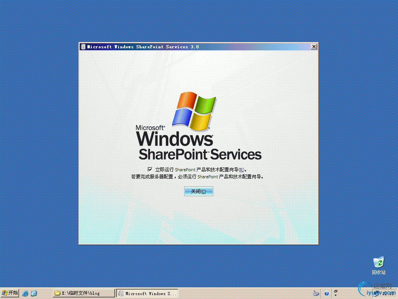Select the Microsoft Windows S... taskbar button
This screenshot has width=398, height=299.
(x=147, y=293)
